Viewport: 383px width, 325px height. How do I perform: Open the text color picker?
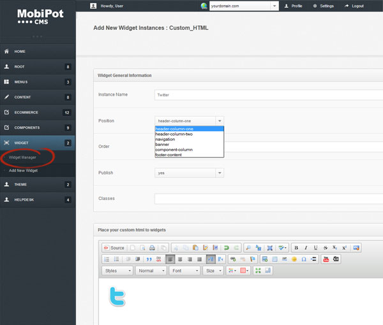[232, 270]
